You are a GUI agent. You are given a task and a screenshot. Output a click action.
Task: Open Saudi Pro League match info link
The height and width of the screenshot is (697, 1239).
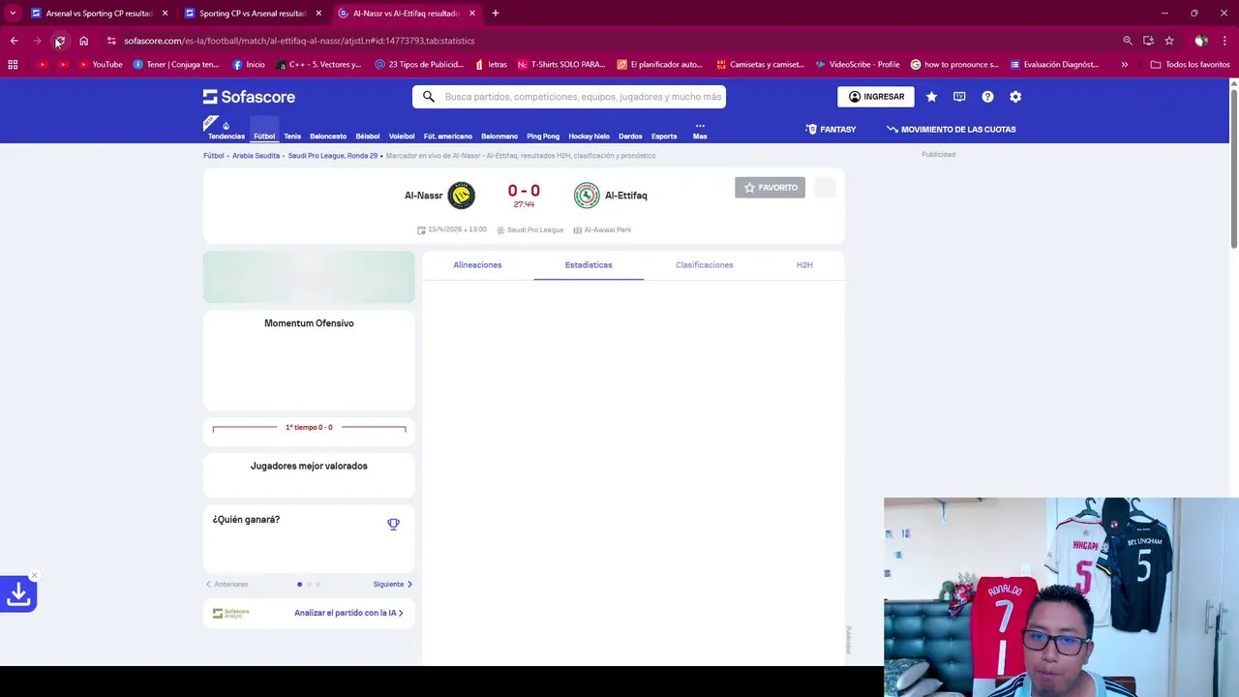click(530, 230)
